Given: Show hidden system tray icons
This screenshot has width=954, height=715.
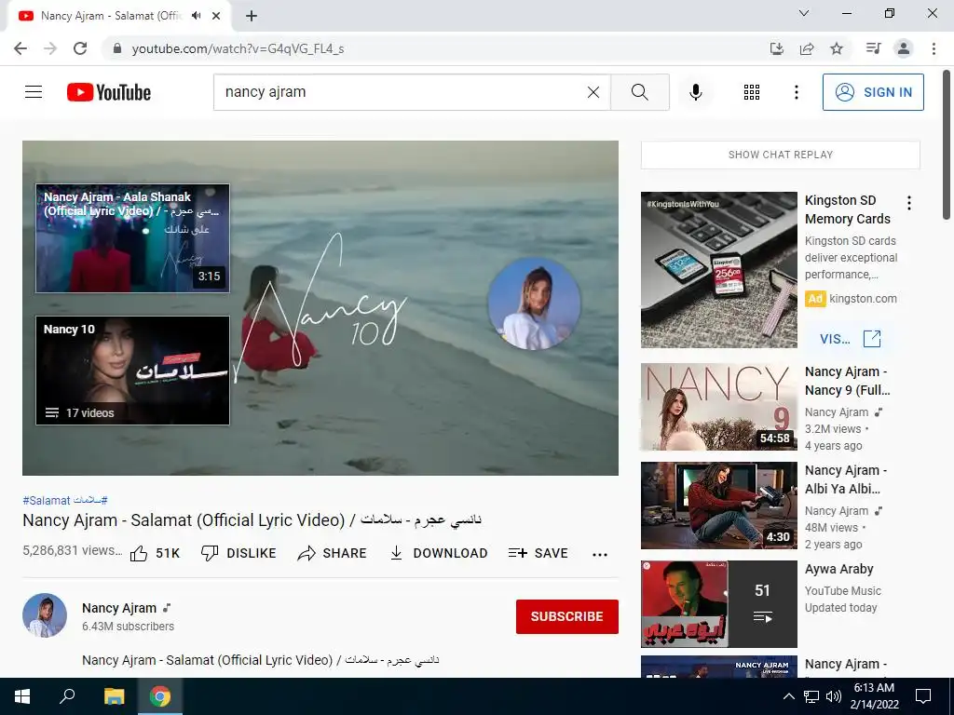Looking at the screenshot, I should click(788, 696).
